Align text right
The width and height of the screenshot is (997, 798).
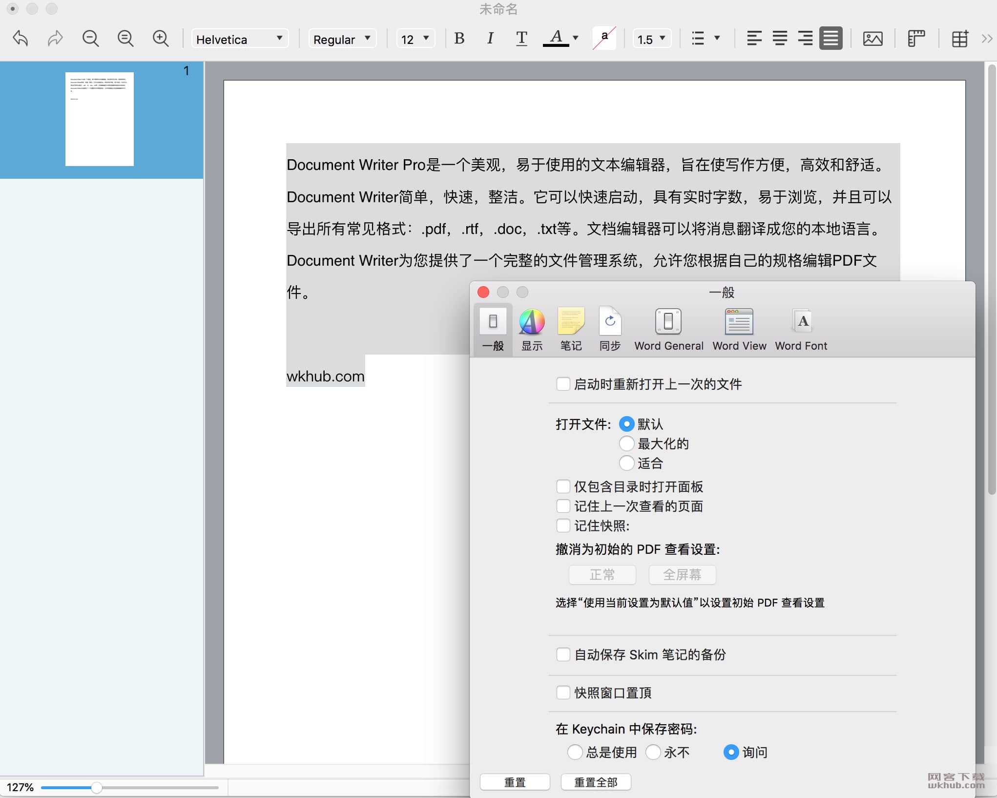point(805,38)
